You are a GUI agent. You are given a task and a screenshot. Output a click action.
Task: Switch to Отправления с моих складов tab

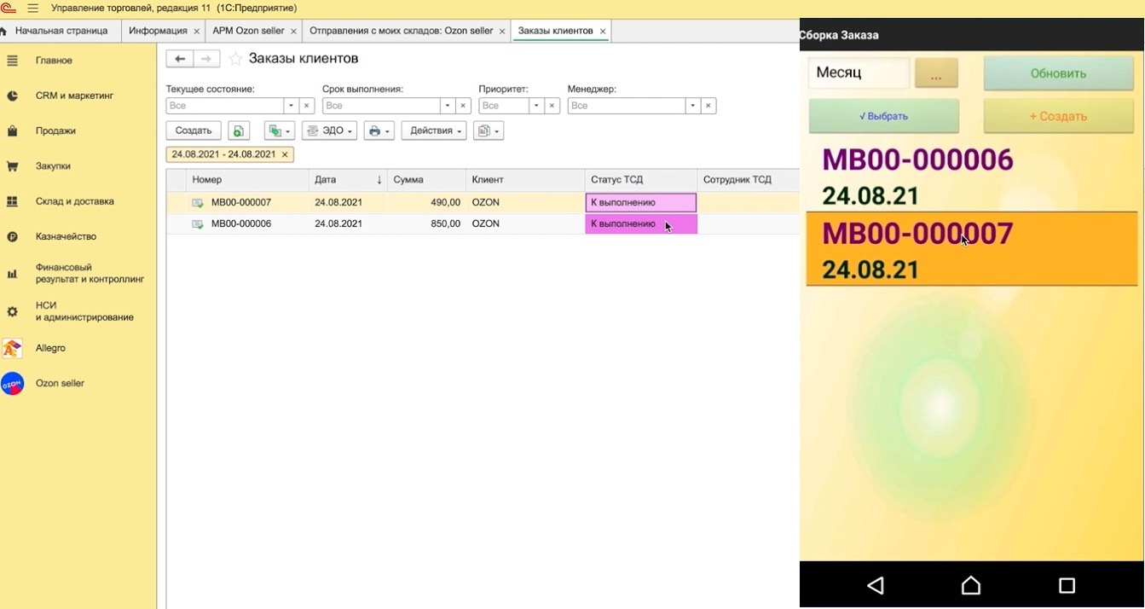pos(401,31)
